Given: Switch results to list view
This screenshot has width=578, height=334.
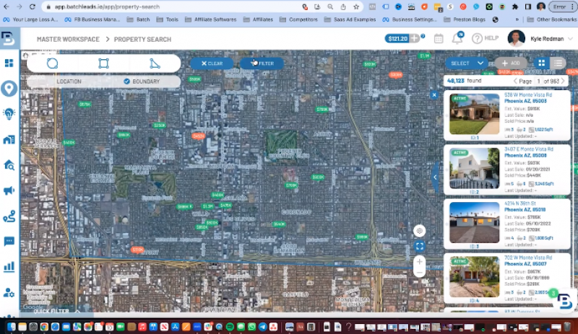Looking at the screenshot, I should (558, 63).
